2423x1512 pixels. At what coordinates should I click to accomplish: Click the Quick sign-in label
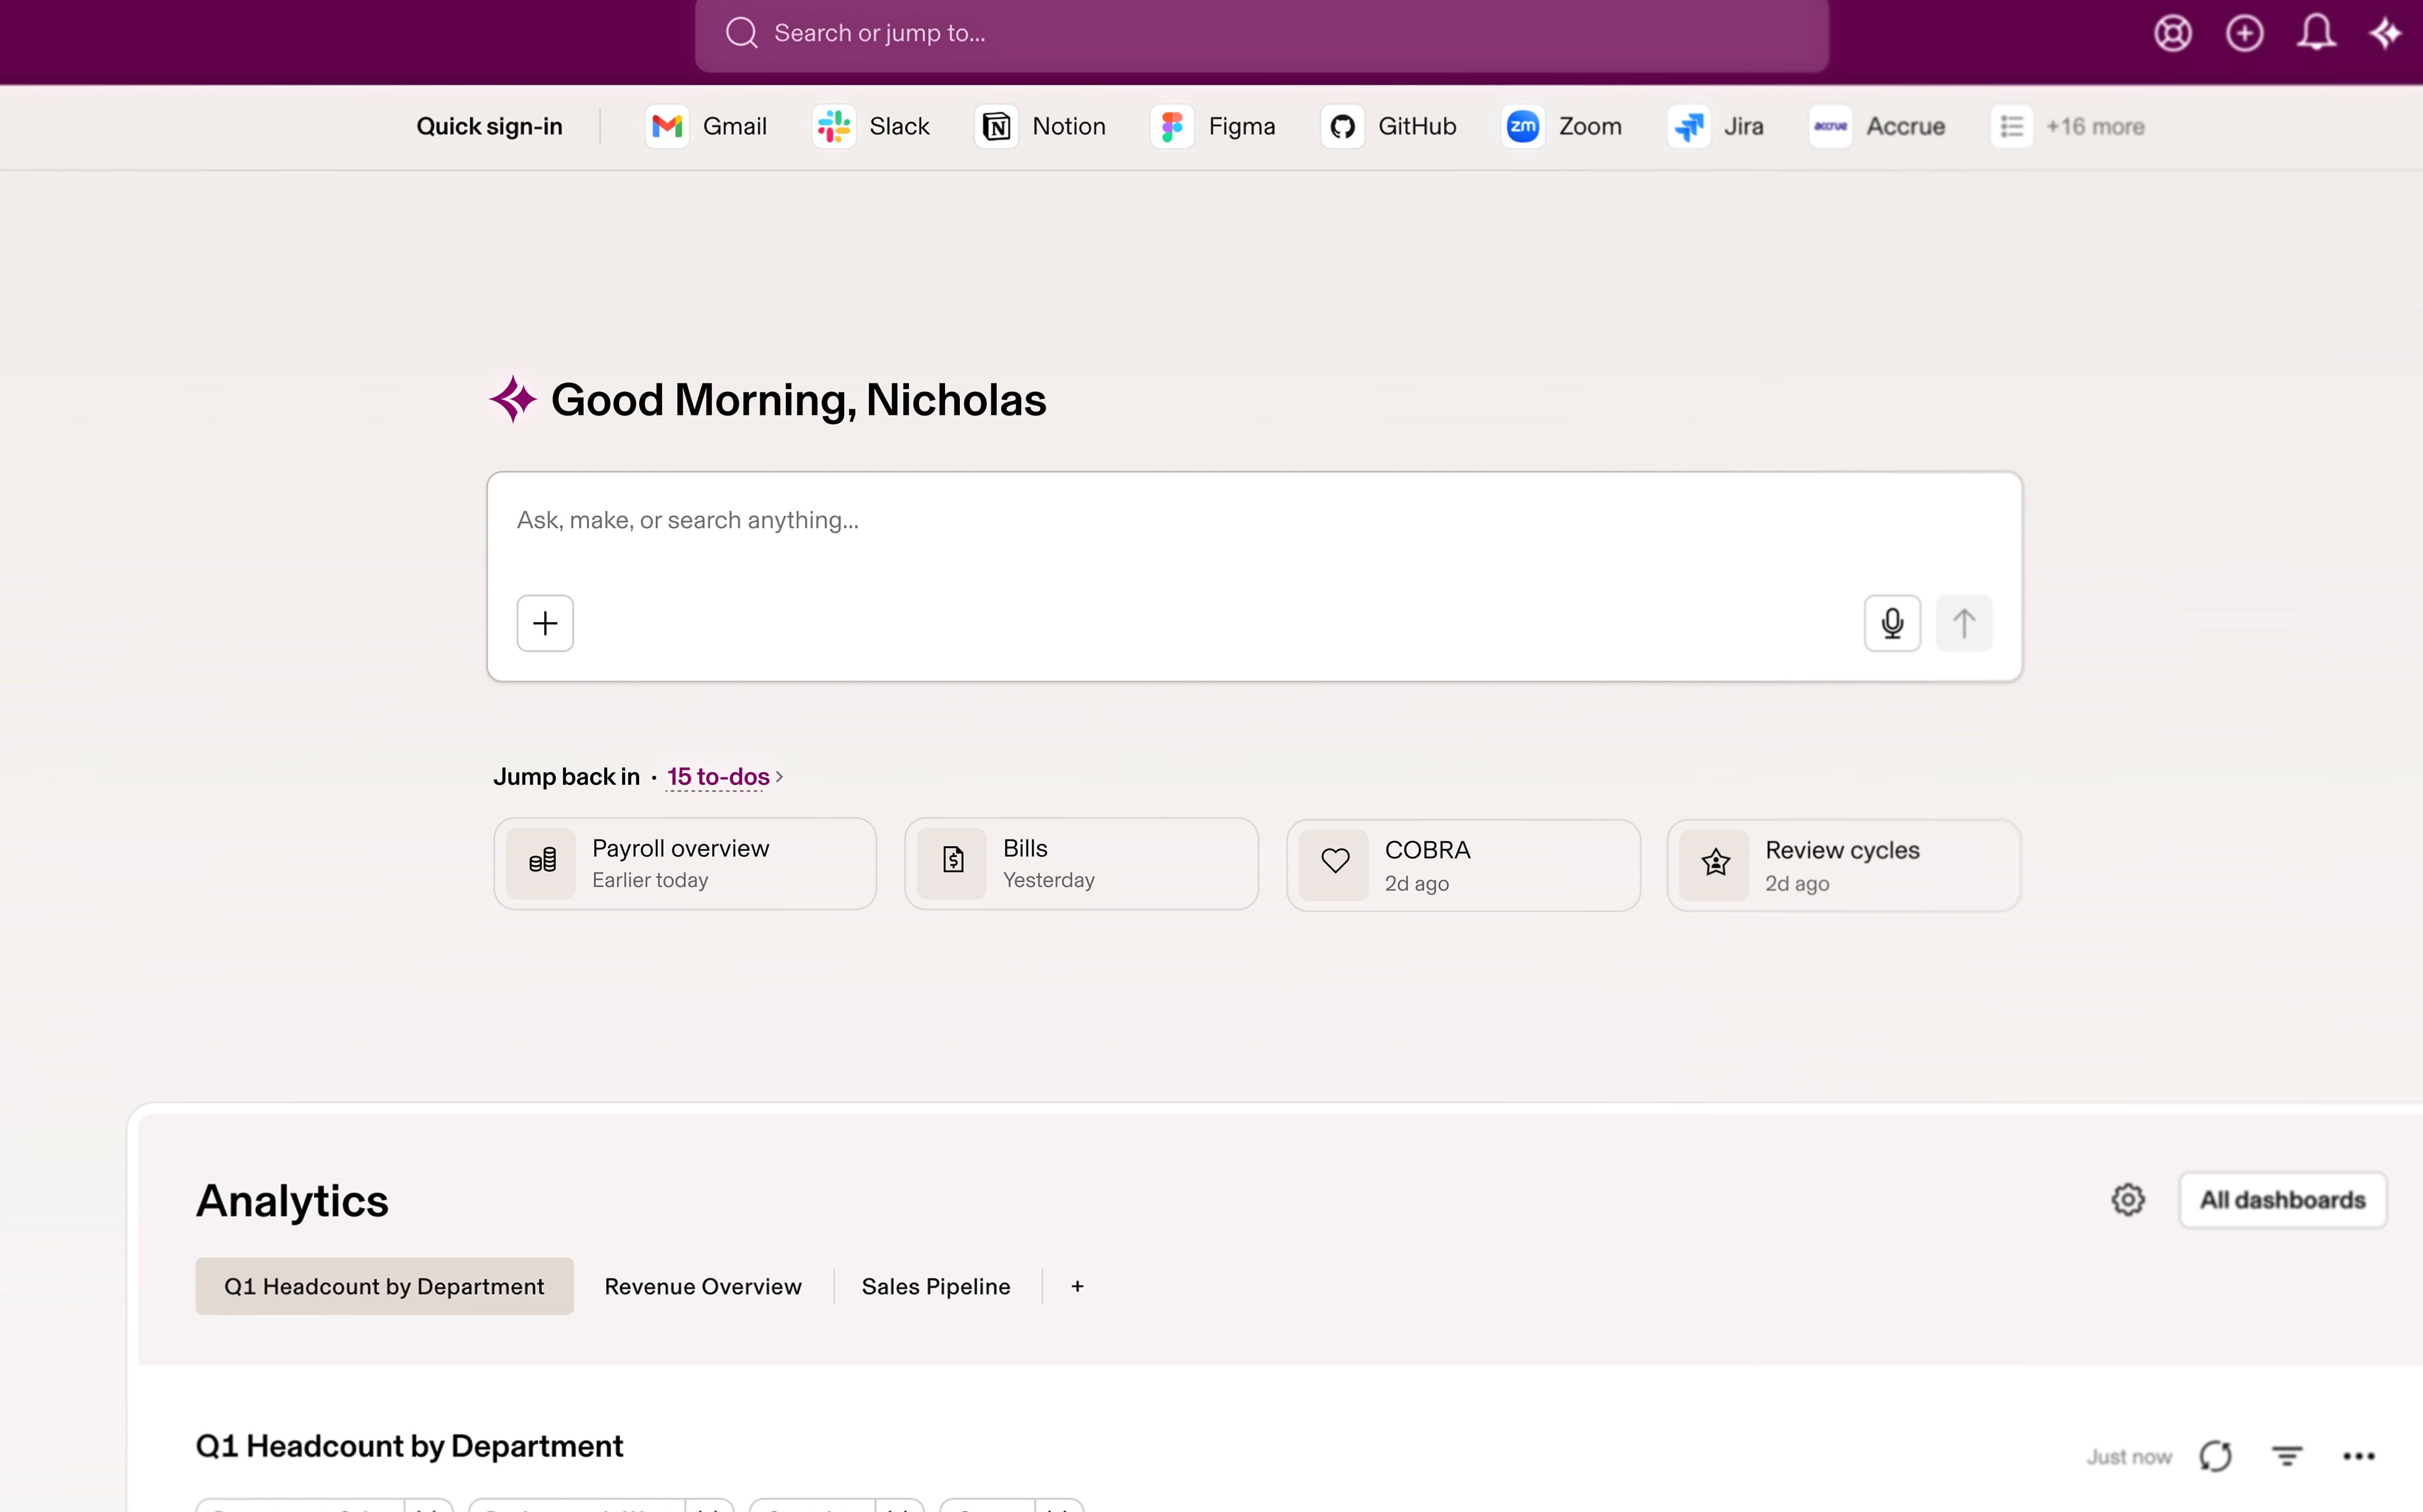point(489,127)
